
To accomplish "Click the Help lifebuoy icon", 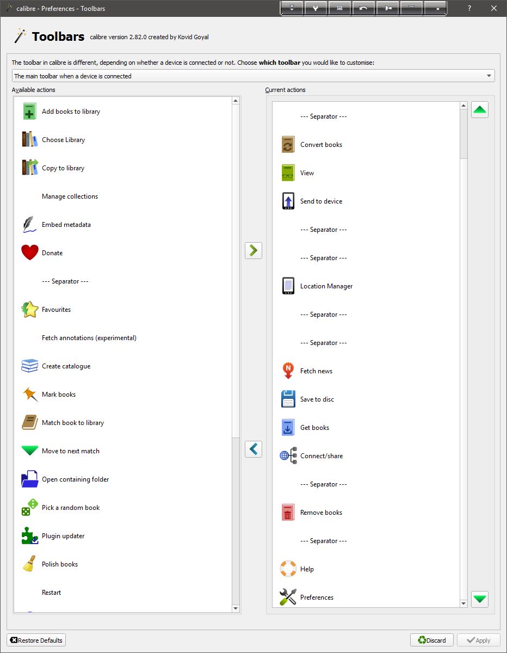I will (288, 569).
